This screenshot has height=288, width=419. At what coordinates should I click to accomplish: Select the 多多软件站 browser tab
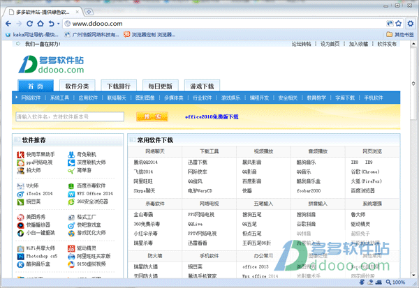(x=43, y=12)
